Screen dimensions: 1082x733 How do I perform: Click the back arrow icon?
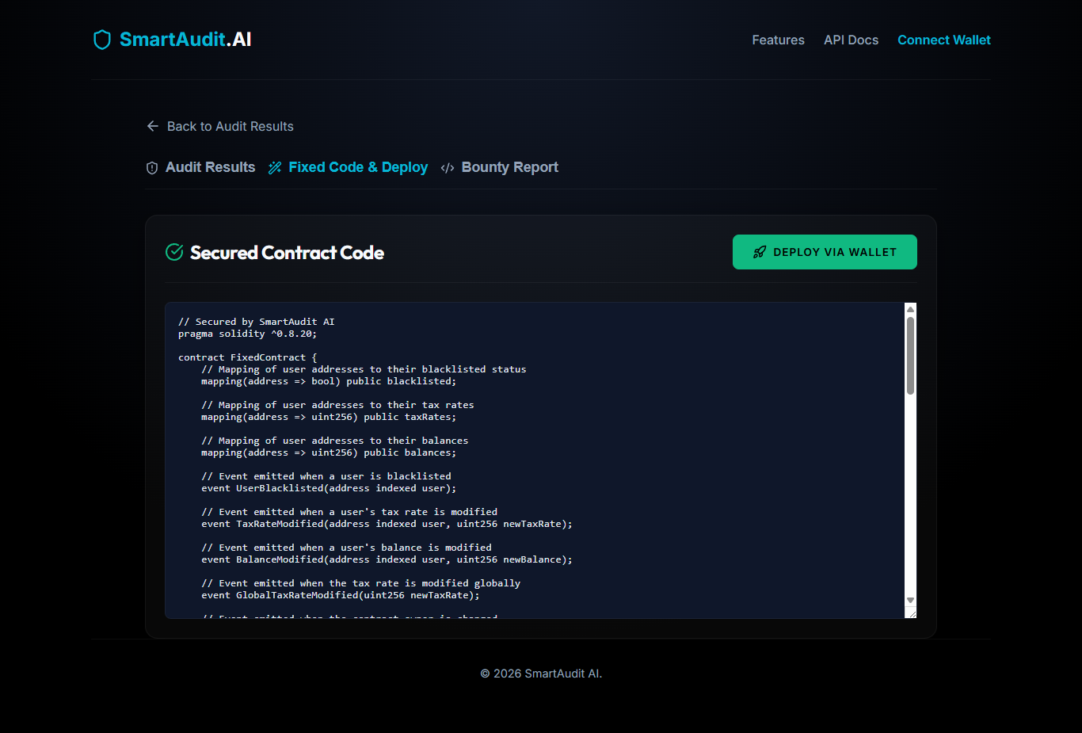click(153, 126)
